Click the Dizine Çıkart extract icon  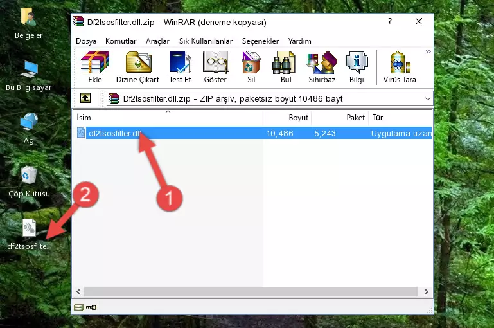(x=137, y=67)
